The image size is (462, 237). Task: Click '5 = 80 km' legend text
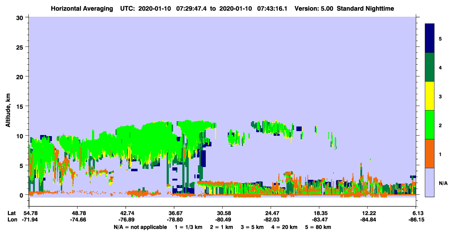point(318,227)
